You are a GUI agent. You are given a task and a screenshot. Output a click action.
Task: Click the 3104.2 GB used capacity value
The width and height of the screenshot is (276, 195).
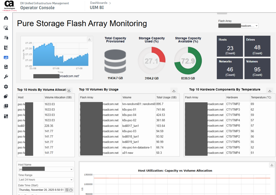152,78
